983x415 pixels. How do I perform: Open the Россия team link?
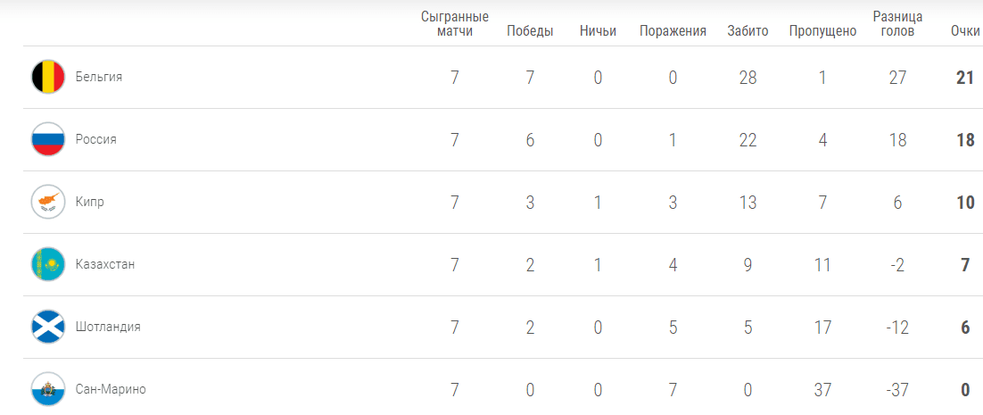(x=96, y=139)
